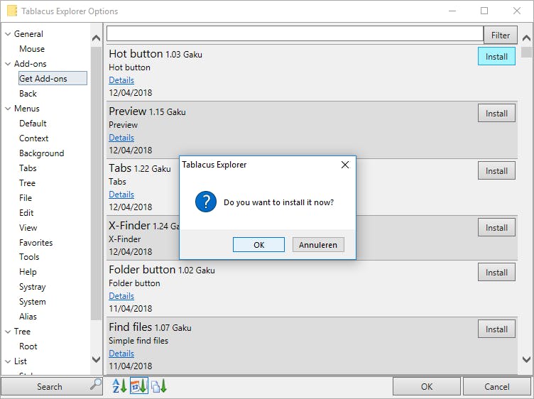This screenshot has height=399, width=534.
Task: Open Details link for Find files
Action: tap(121, 354)
